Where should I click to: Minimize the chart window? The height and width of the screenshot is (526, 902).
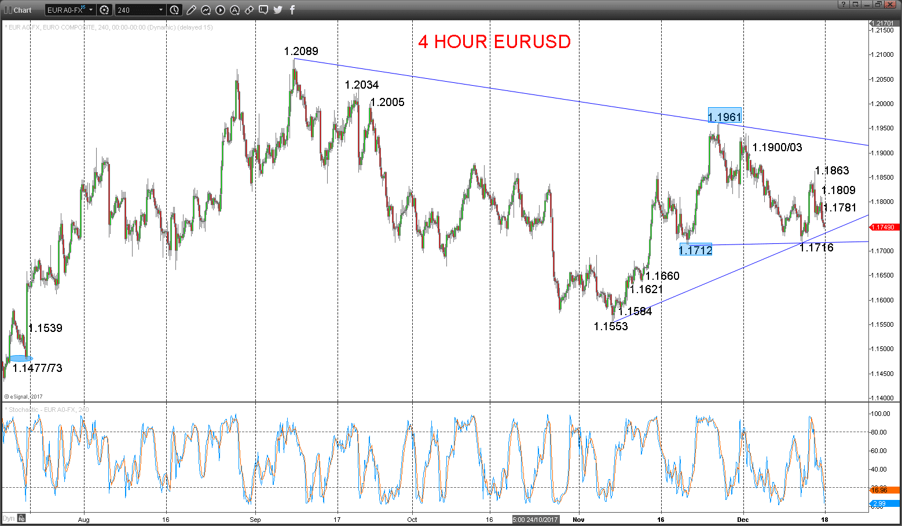(867, 5)
